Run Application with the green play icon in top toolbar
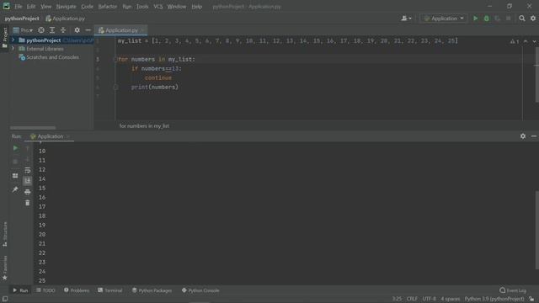539x303 pixels. point(475,19)
